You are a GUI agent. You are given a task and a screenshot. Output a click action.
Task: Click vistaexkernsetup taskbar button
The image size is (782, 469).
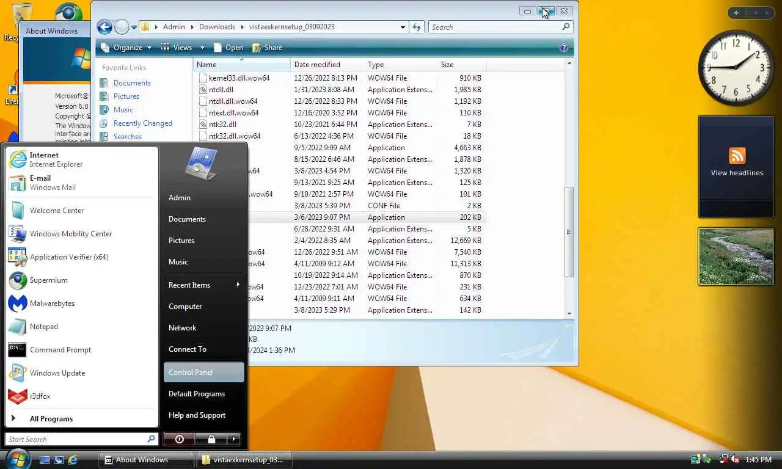[244, 460]
